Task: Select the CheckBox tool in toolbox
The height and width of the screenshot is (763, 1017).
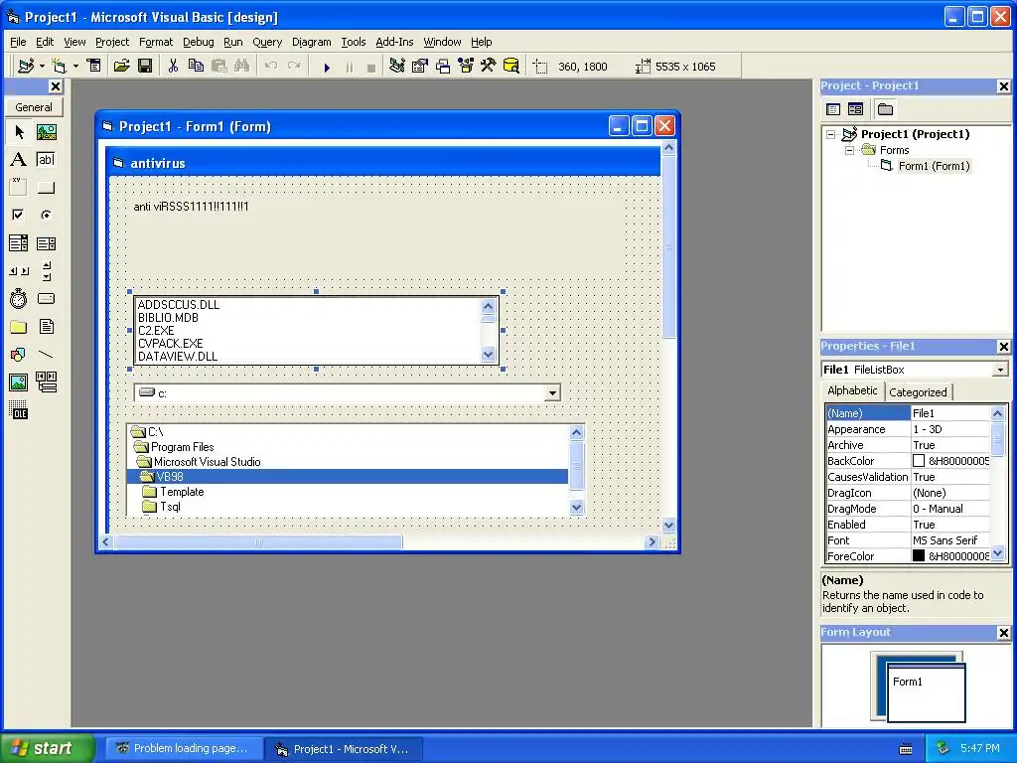Action: pyautogui.click(x=19, y=215)
